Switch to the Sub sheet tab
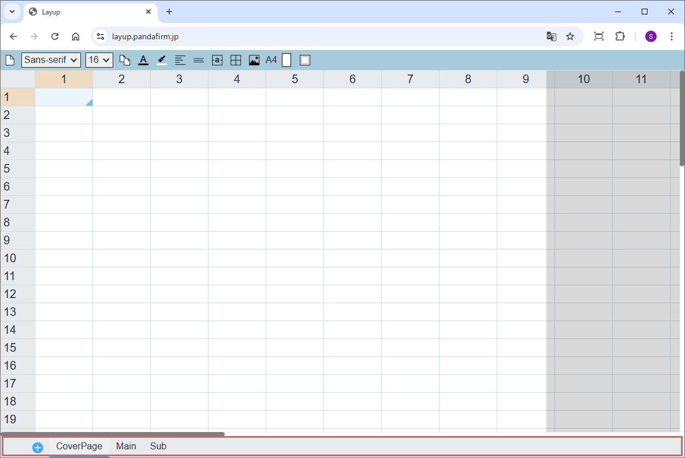The image size is (685, 458). (158, 446)
